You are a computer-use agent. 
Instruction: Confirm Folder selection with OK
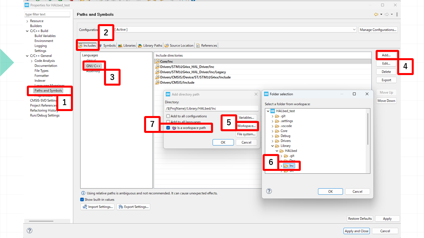point(330,192)
